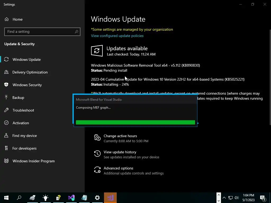Click the lightbulb Tips taskbar icon
The height and width of the screenshot is (203, 271).
[x=46, y=198]
